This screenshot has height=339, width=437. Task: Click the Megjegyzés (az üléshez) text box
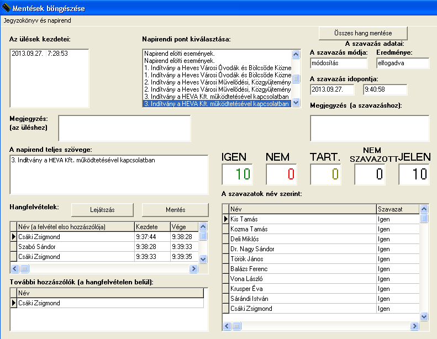click(124, 129)
